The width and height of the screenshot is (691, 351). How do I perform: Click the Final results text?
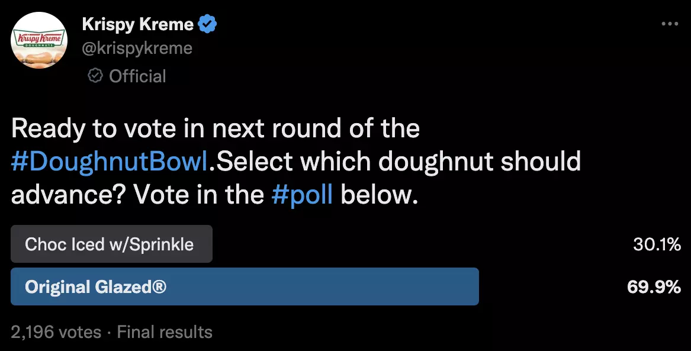tap(164, 332)
